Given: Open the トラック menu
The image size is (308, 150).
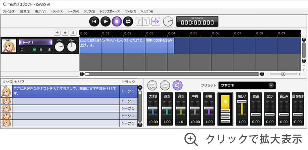Looking at the screenshot, I should point(57,11).
